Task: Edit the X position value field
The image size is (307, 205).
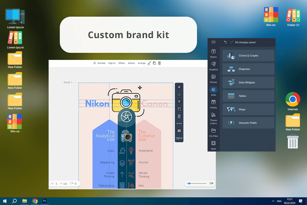Action: click(56, 184)
